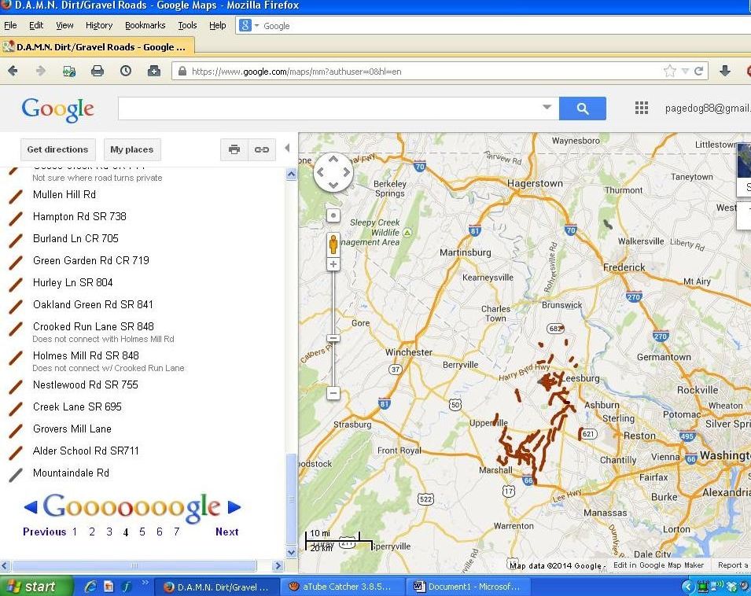Click the list scrollbar up arrow
Image resolution: width=751 pixels, height=596 pixels.
[x=291, y=175]
